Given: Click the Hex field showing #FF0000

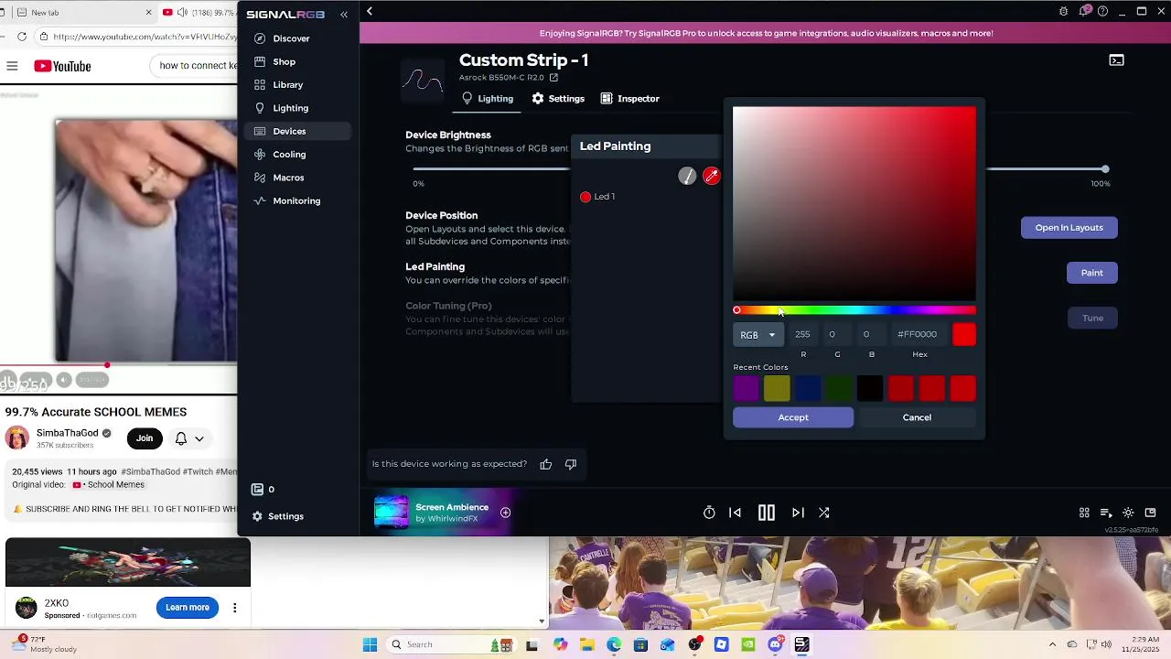Looking at the screenshot, I should point(919,334).
